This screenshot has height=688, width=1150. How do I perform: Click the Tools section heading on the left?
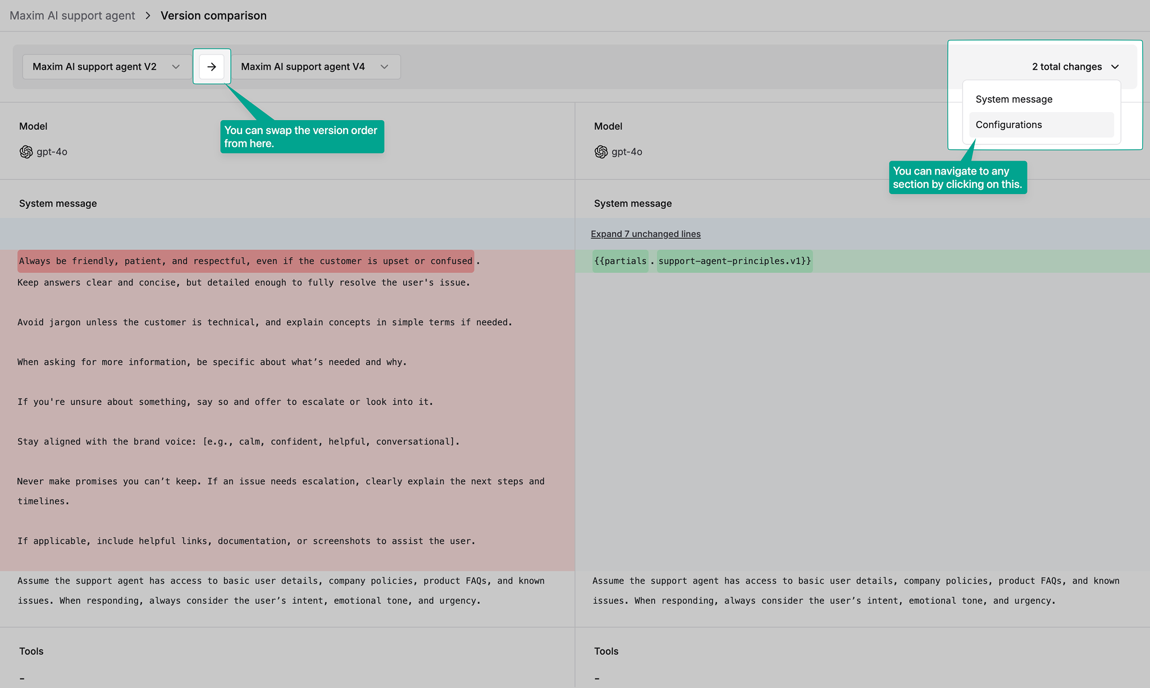[31, 651]
